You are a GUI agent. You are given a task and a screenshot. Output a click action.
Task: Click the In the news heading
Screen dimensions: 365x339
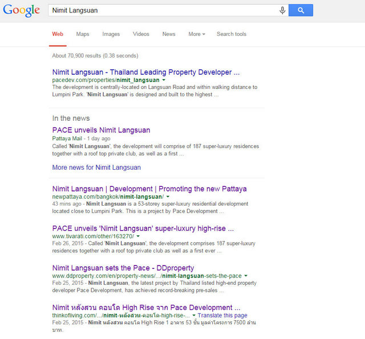(71, 118)
